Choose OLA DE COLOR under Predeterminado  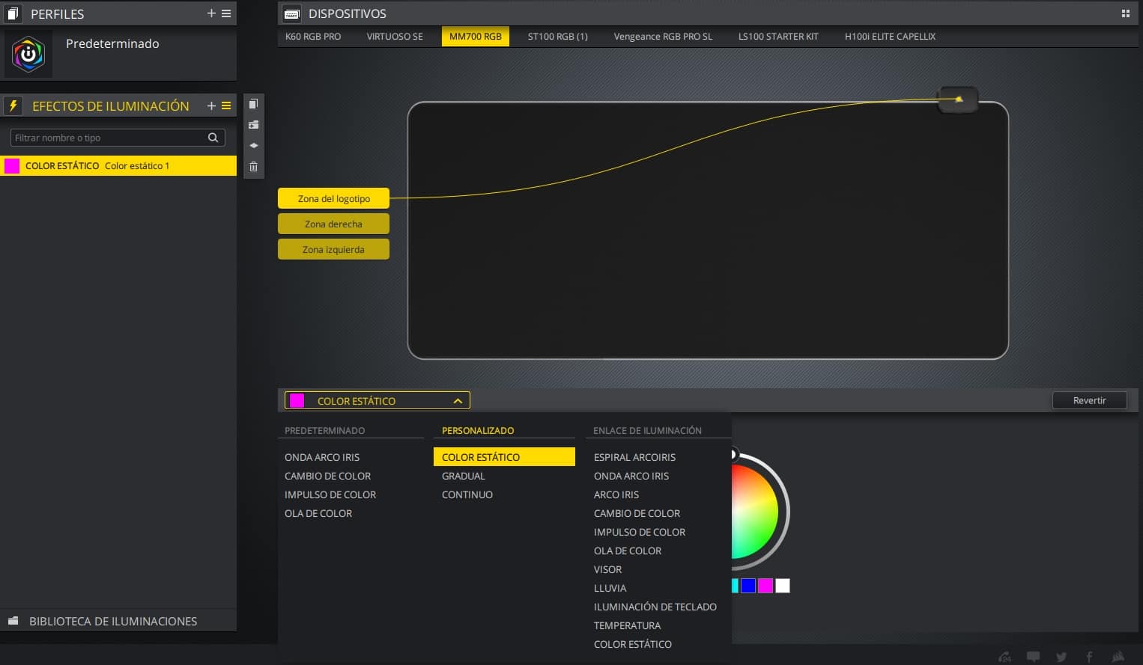(318, 513)
